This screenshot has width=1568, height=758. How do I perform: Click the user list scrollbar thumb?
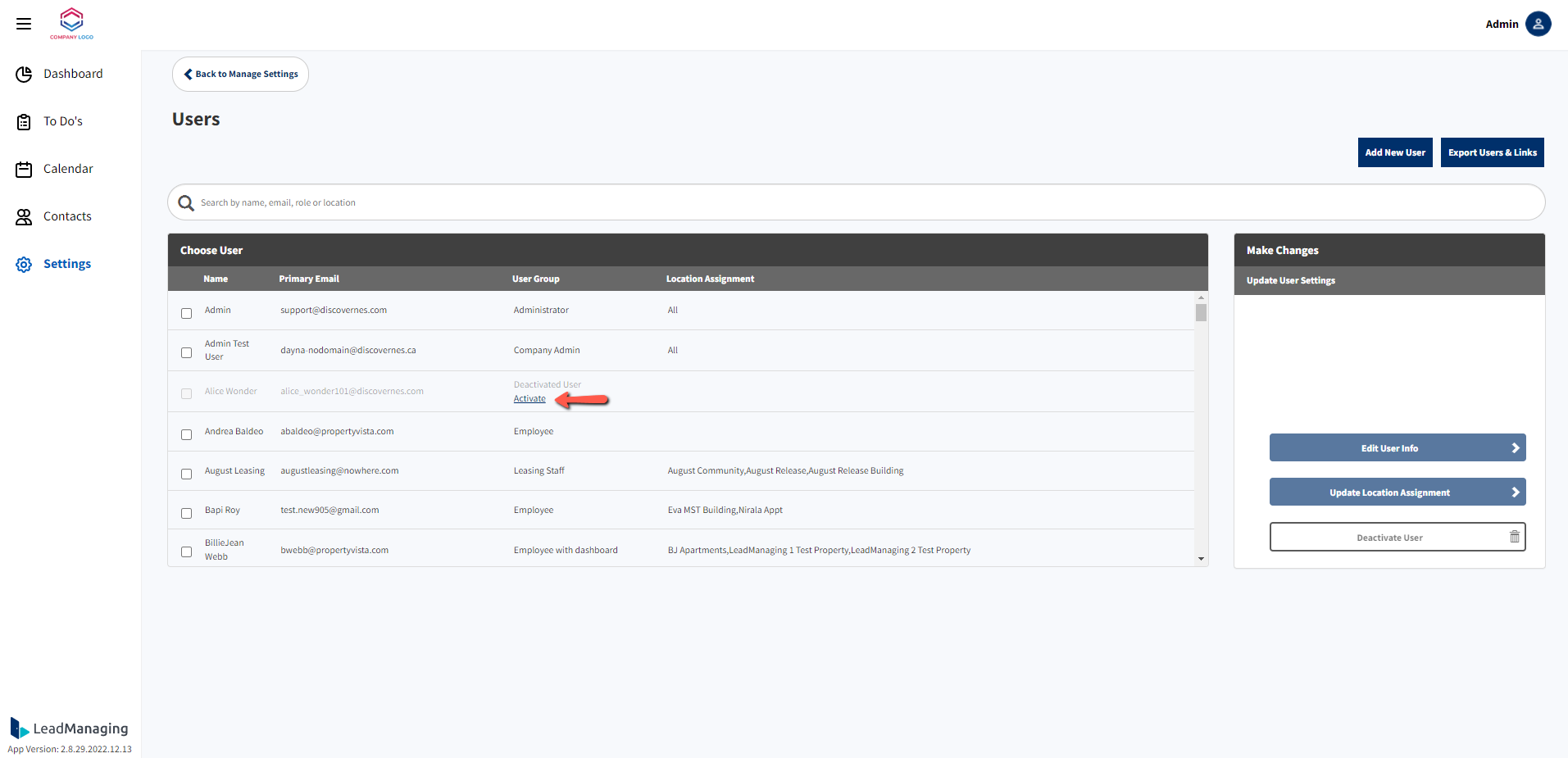click(1201, 312)
